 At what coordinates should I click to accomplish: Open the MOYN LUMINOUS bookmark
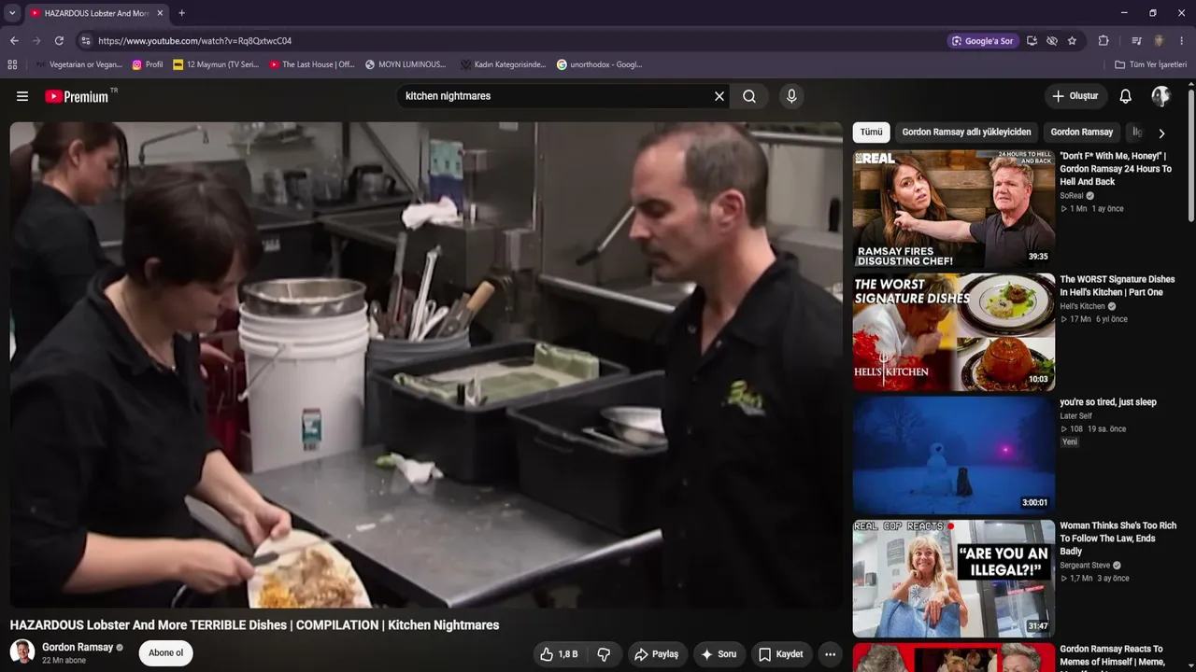click(406, 64)
